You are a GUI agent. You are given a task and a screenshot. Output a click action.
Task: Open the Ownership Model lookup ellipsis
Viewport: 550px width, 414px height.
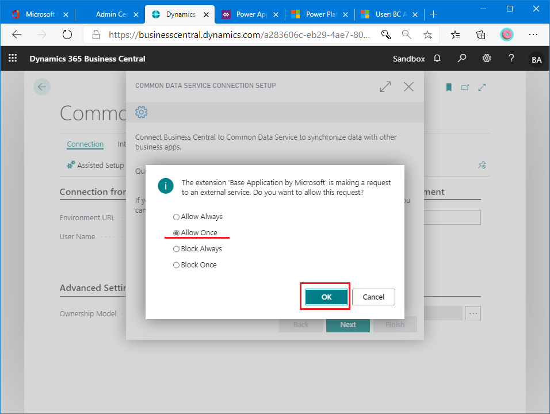coord(473,313)
